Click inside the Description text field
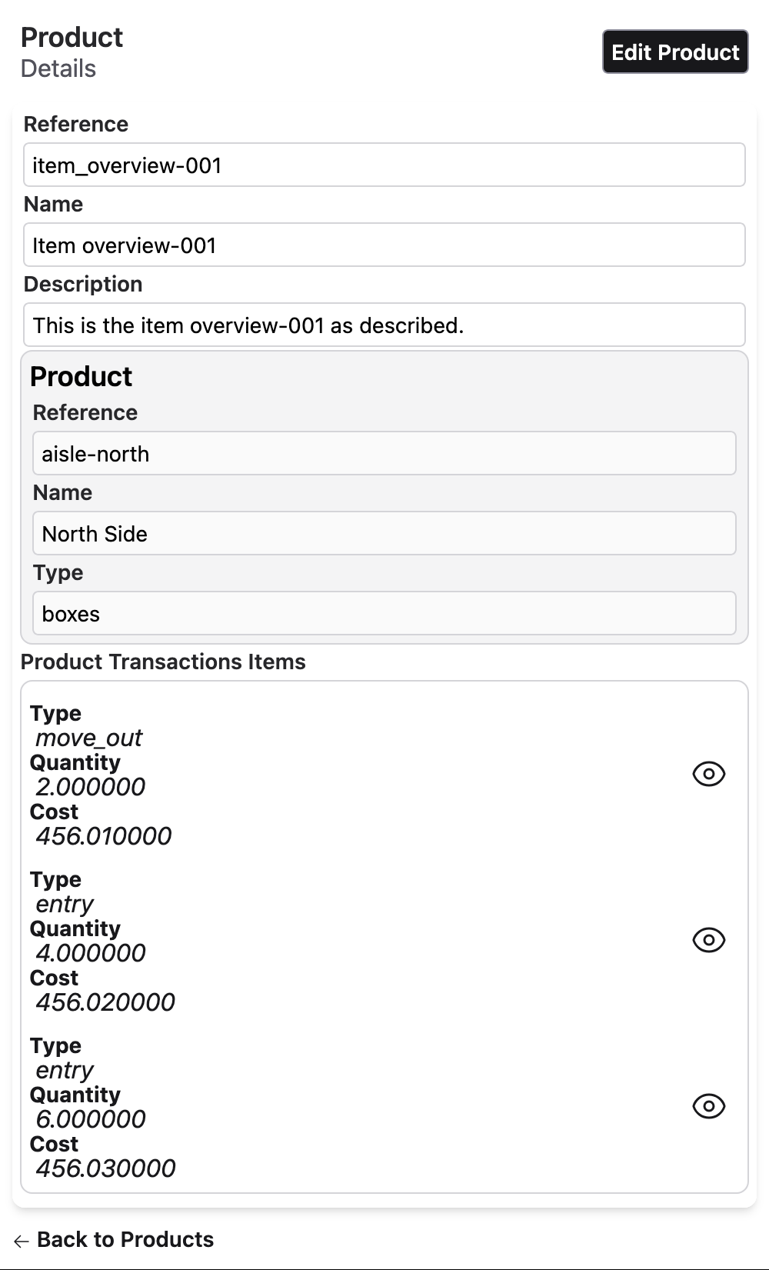769x1270 pixels. click(x=384, y=325)
